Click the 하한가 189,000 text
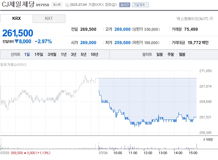The width and height of the screenshot is (218, 160). [x=145, y=43]
